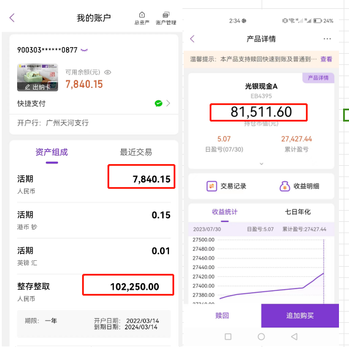Switch to 最近交易 tab
This screenshot has height=347, width=349.
[x=136, y=153]
